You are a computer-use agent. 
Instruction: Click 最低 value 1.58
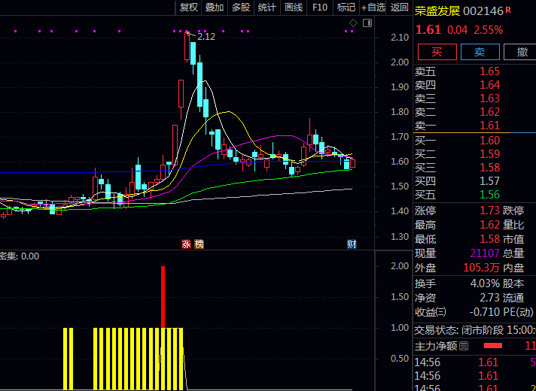coord(489,238)
